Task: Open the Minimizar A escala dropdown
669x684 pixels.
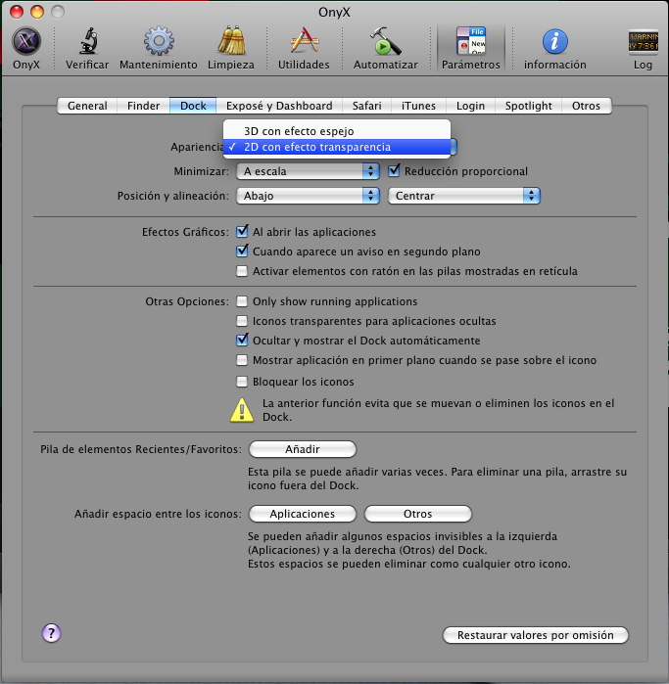Action: click(x=308, y=171)
